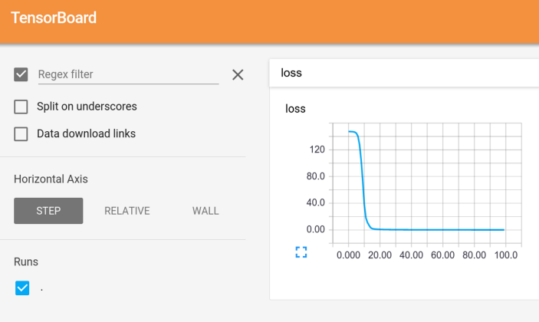This screenshot has width=539, height=322.
Task: Select STEP horizontal axis button
Action: (48, 211)
